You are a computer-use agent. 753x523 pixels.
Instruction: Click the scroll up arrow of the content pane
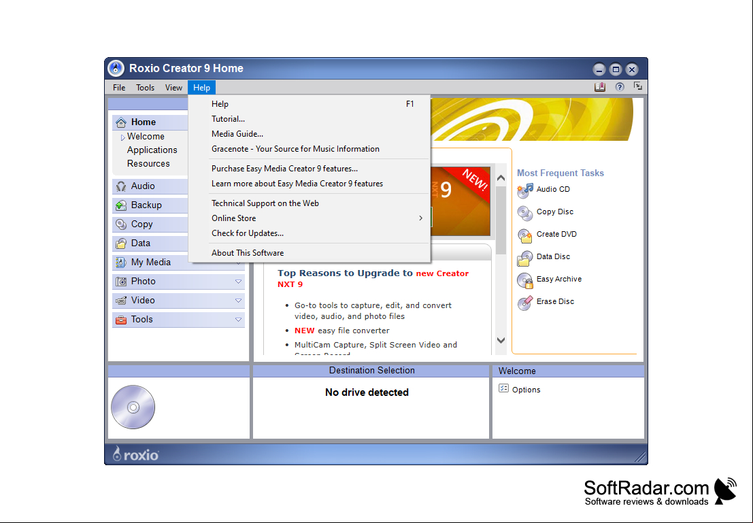(501, 178)
